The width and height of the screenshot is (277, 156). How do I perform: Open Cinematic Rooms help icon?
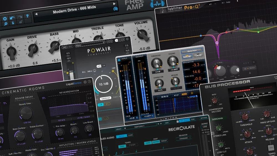pos(89,82)
